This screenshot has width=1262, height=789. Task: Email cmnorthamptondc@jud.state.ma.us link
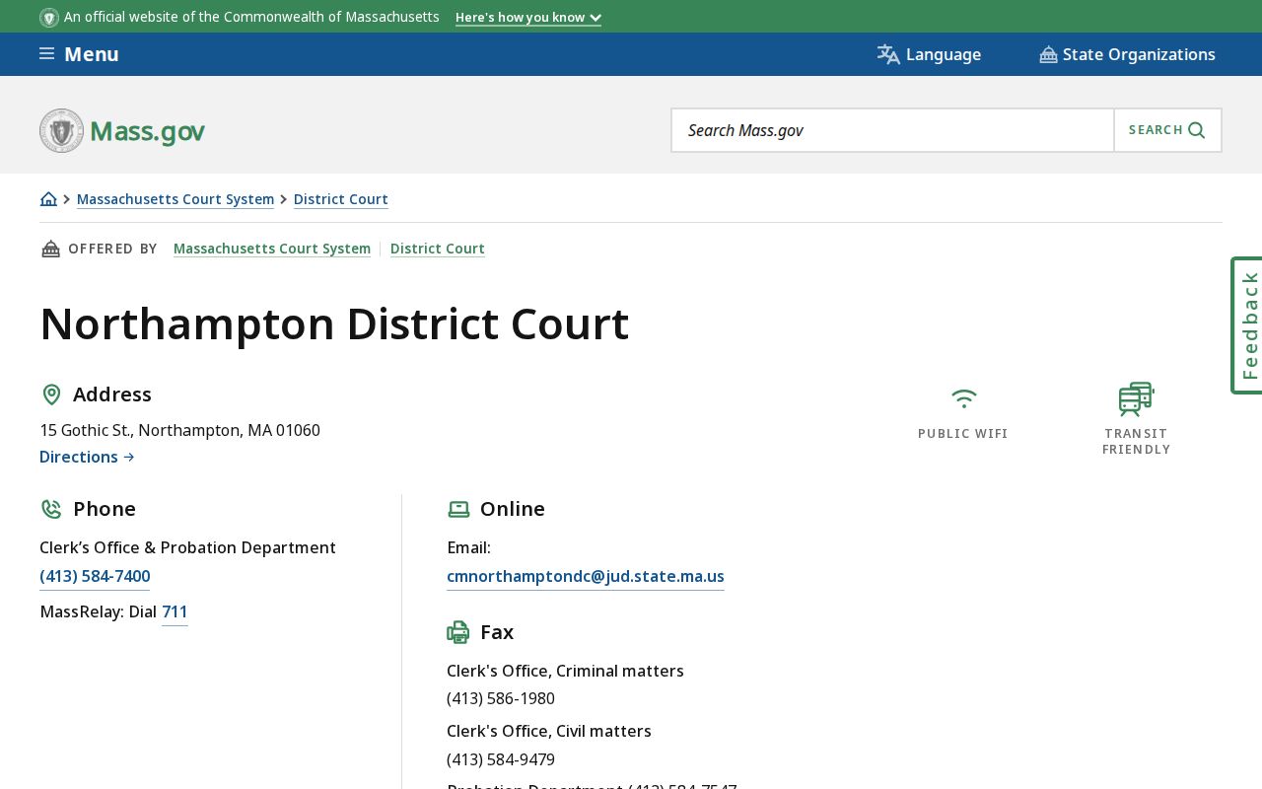tap(586, 576)
